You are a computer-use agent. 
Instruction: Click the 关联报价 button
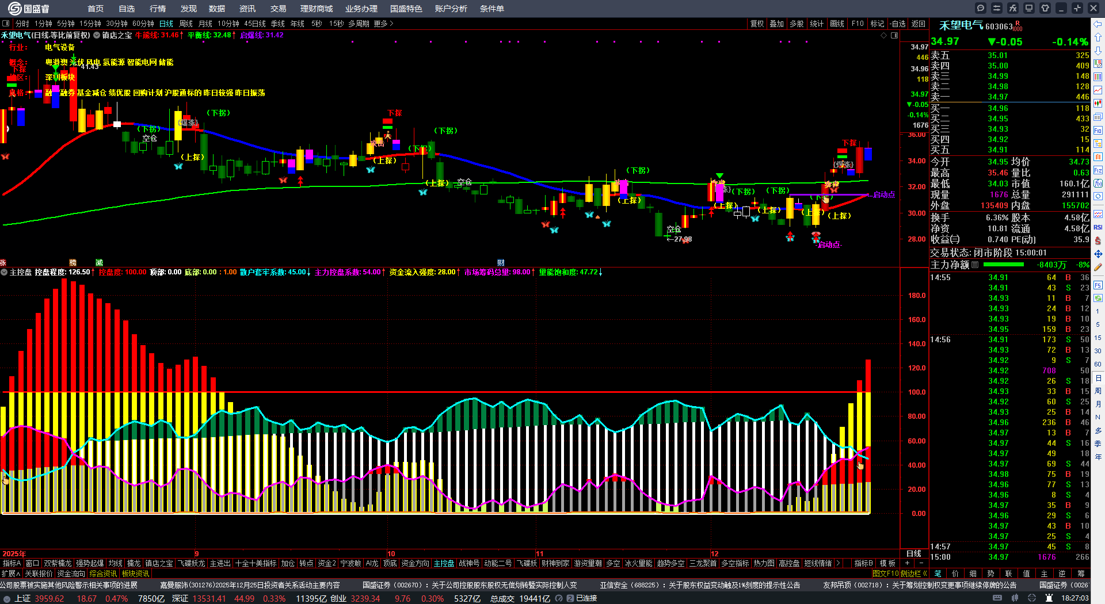coord(39,574)
